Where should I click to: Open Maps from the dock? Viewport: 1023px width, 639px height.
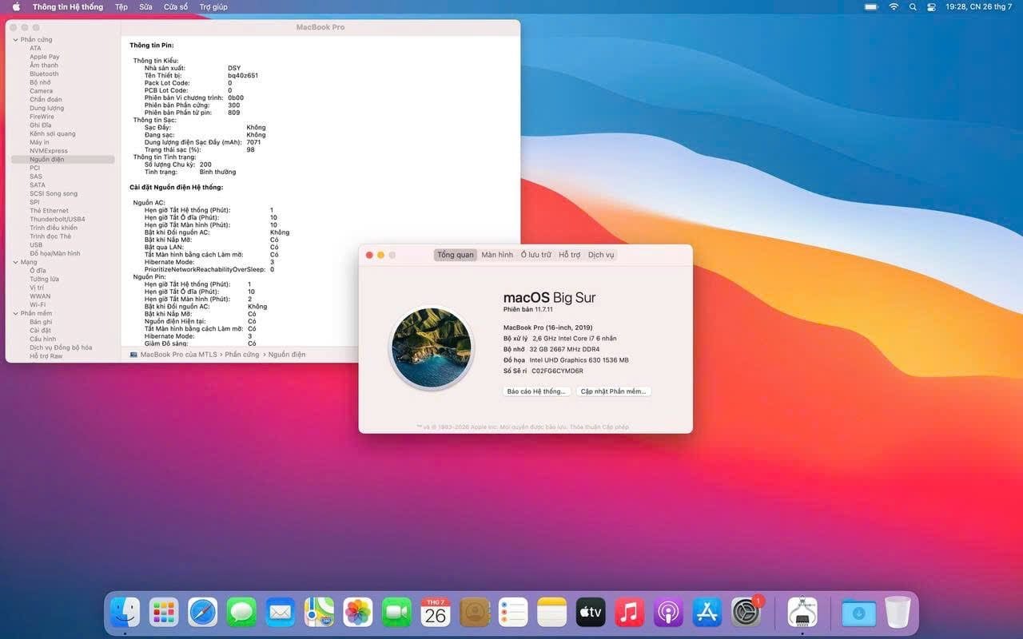pyautogui.click(x=319, y=613)
